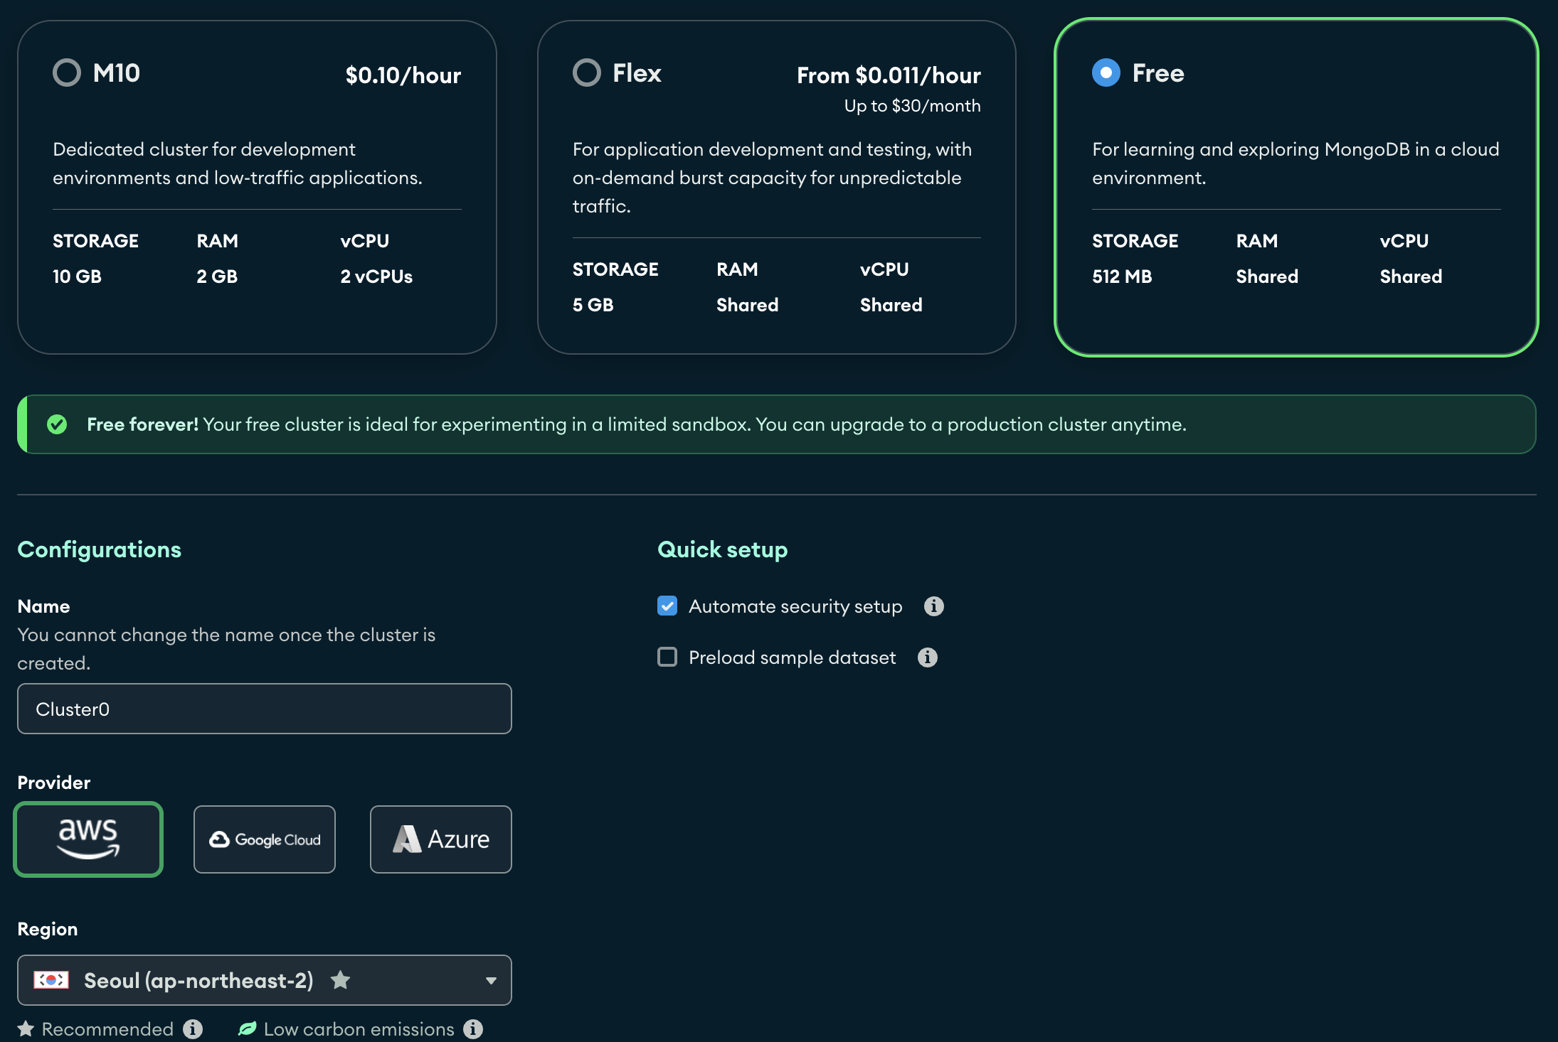This screenshot has width=1558, height=1042.
Task: Click the star icon next to Seoul
Action: click(x=340, y=980)
